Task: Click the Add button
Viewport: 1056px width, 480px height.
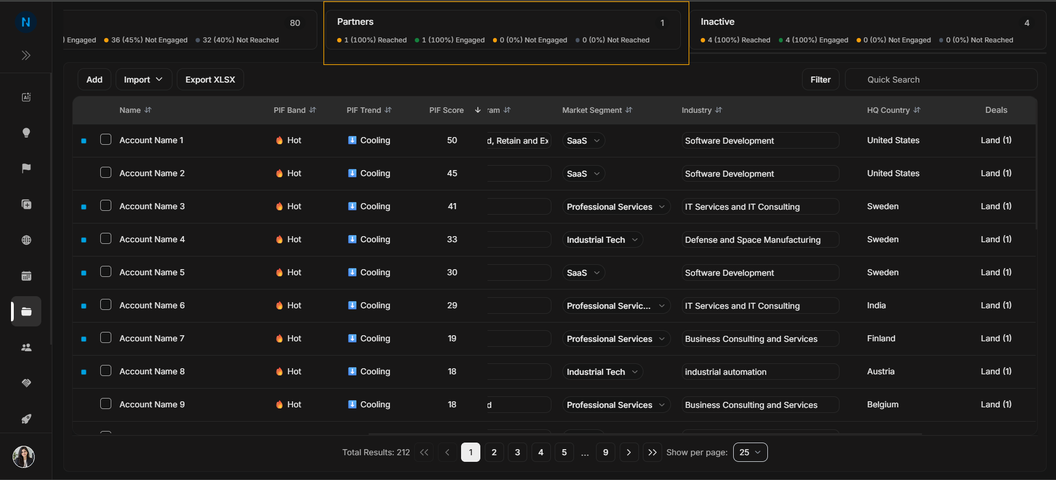Action: pyautogui.click(x=94, y=79)
